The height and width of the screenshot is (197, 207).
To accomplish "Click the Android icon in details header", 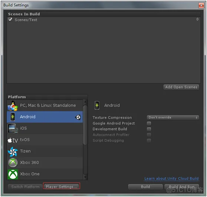I will coord(97,105).
